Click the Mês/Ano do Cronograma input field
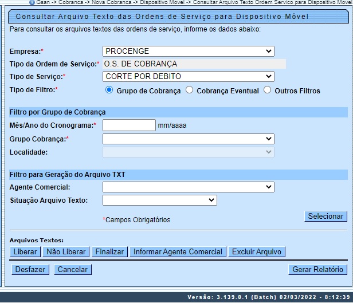The height and width of the screenshot is (303, 353). pos(129,125)
